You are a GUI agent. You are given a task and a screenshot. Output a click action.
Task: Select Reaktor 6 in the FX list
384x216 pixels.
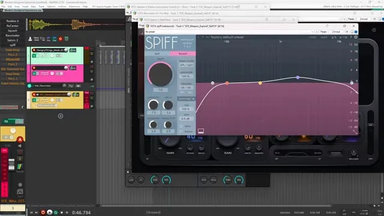click(13, 21)
